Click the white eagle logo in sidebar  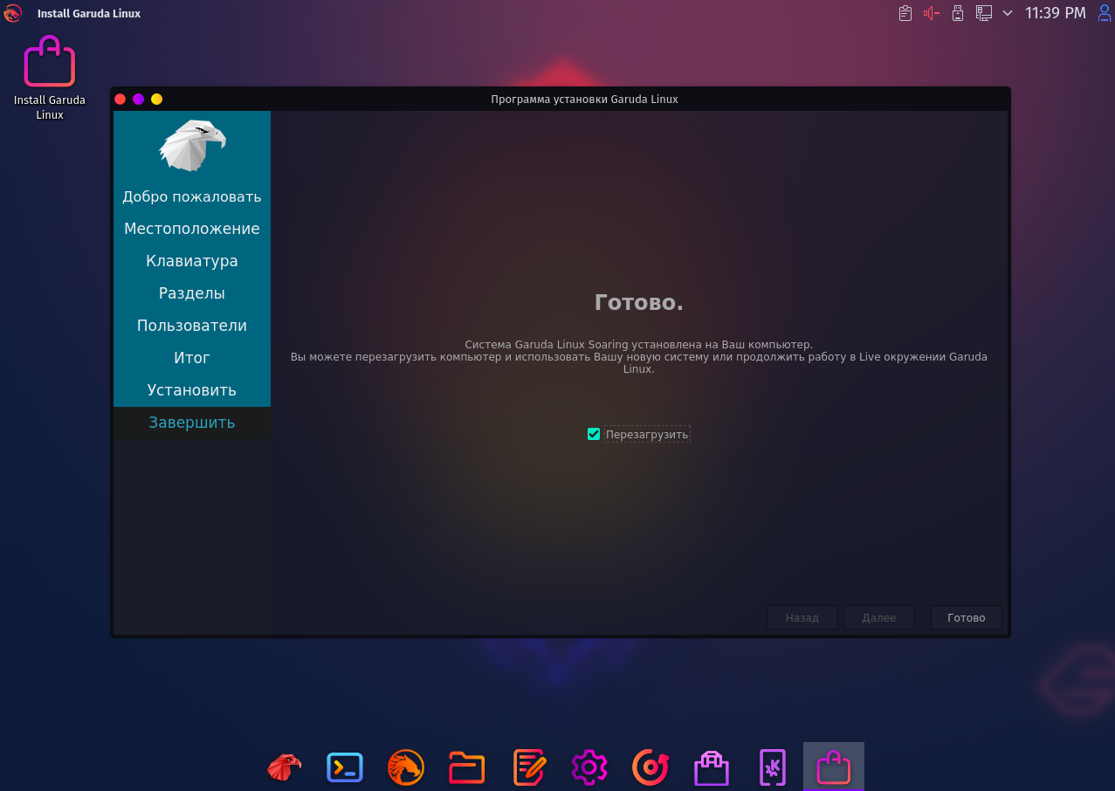192,145
